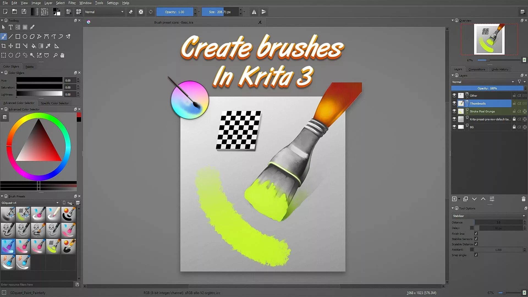
Task: Select the Crop tool
Action: pos(4,46)
